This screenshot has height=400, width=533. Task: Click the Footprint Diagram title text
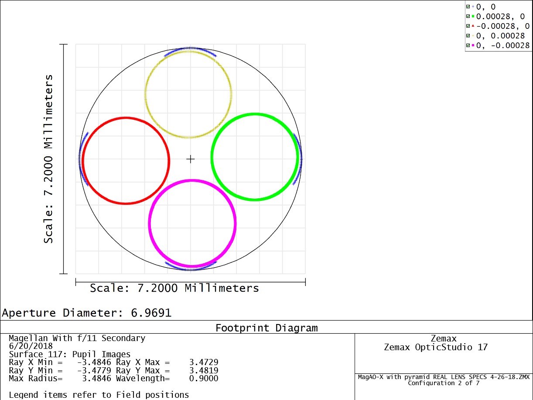tap(266, 328)
